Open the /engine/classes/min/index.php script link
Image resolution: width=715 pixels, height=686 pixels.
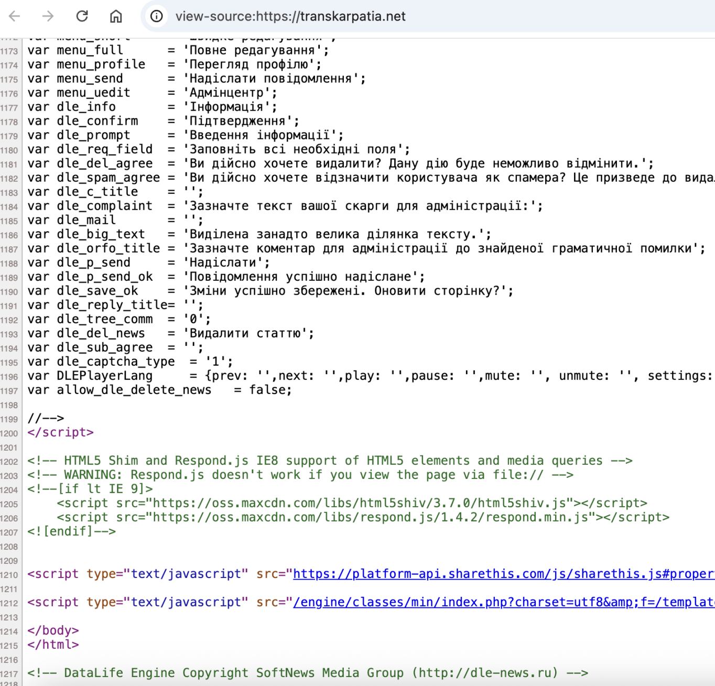504,602
